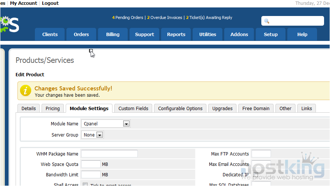330x186 pixels.
Task: Switch to the Custom Fields tab
Action: pyautogui.click(x=133, y=108)
